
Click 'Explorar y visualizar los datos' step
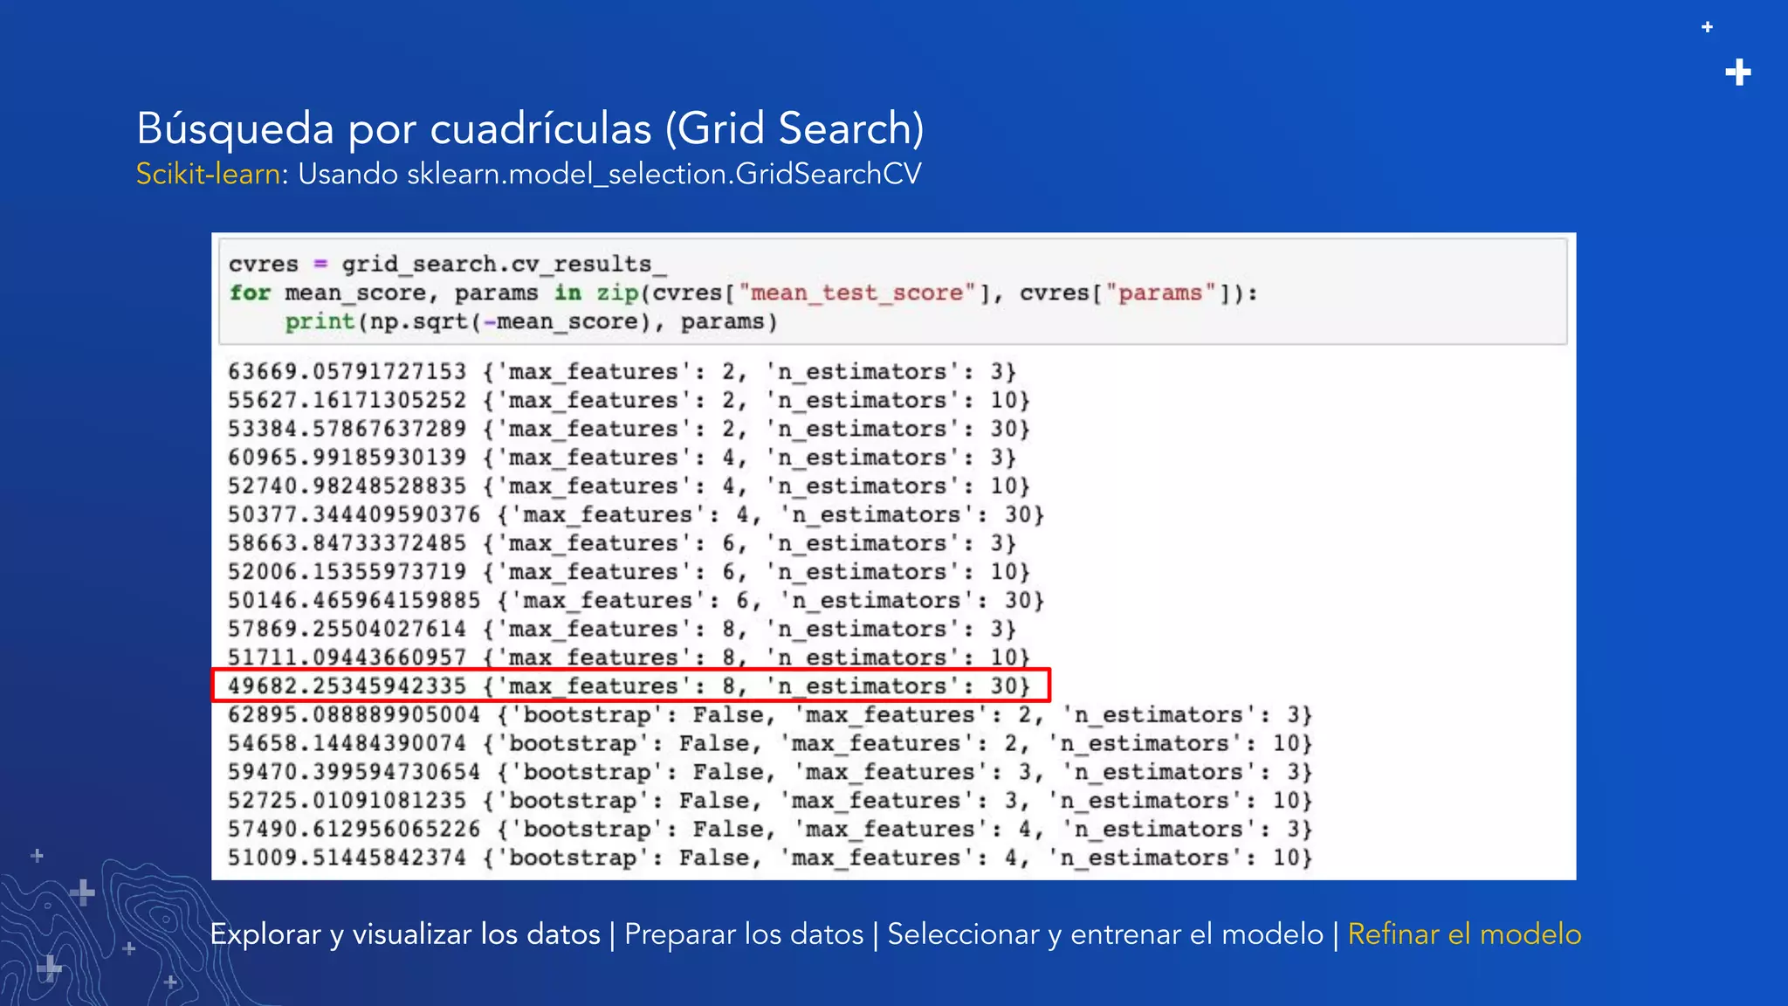click(405, 934)
